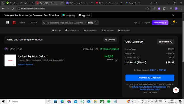Go back to the previous page
Image resolution: width=184 pixels, height=104 pixels.
point(3,9)
